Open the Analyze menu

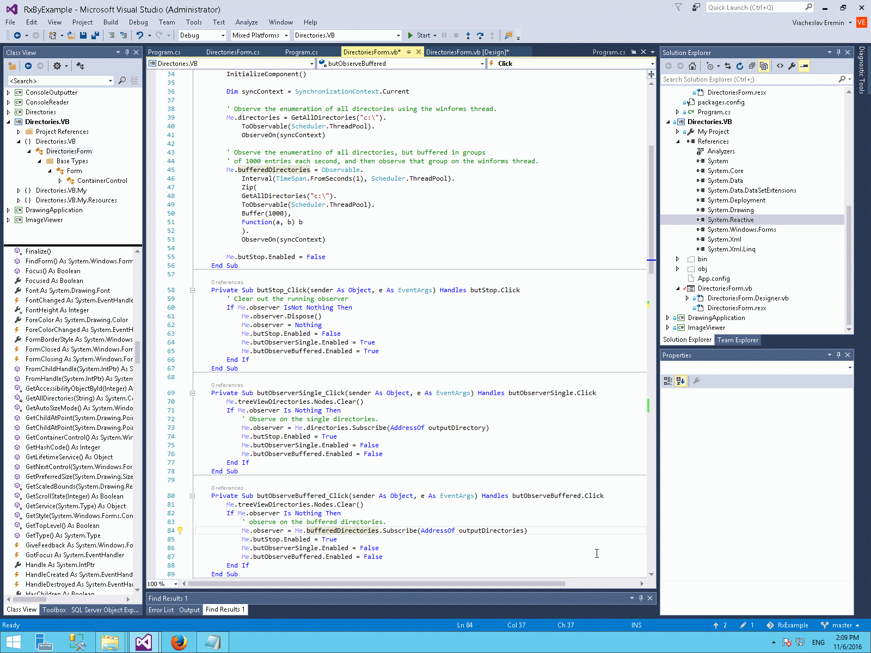tap(246, 22)
